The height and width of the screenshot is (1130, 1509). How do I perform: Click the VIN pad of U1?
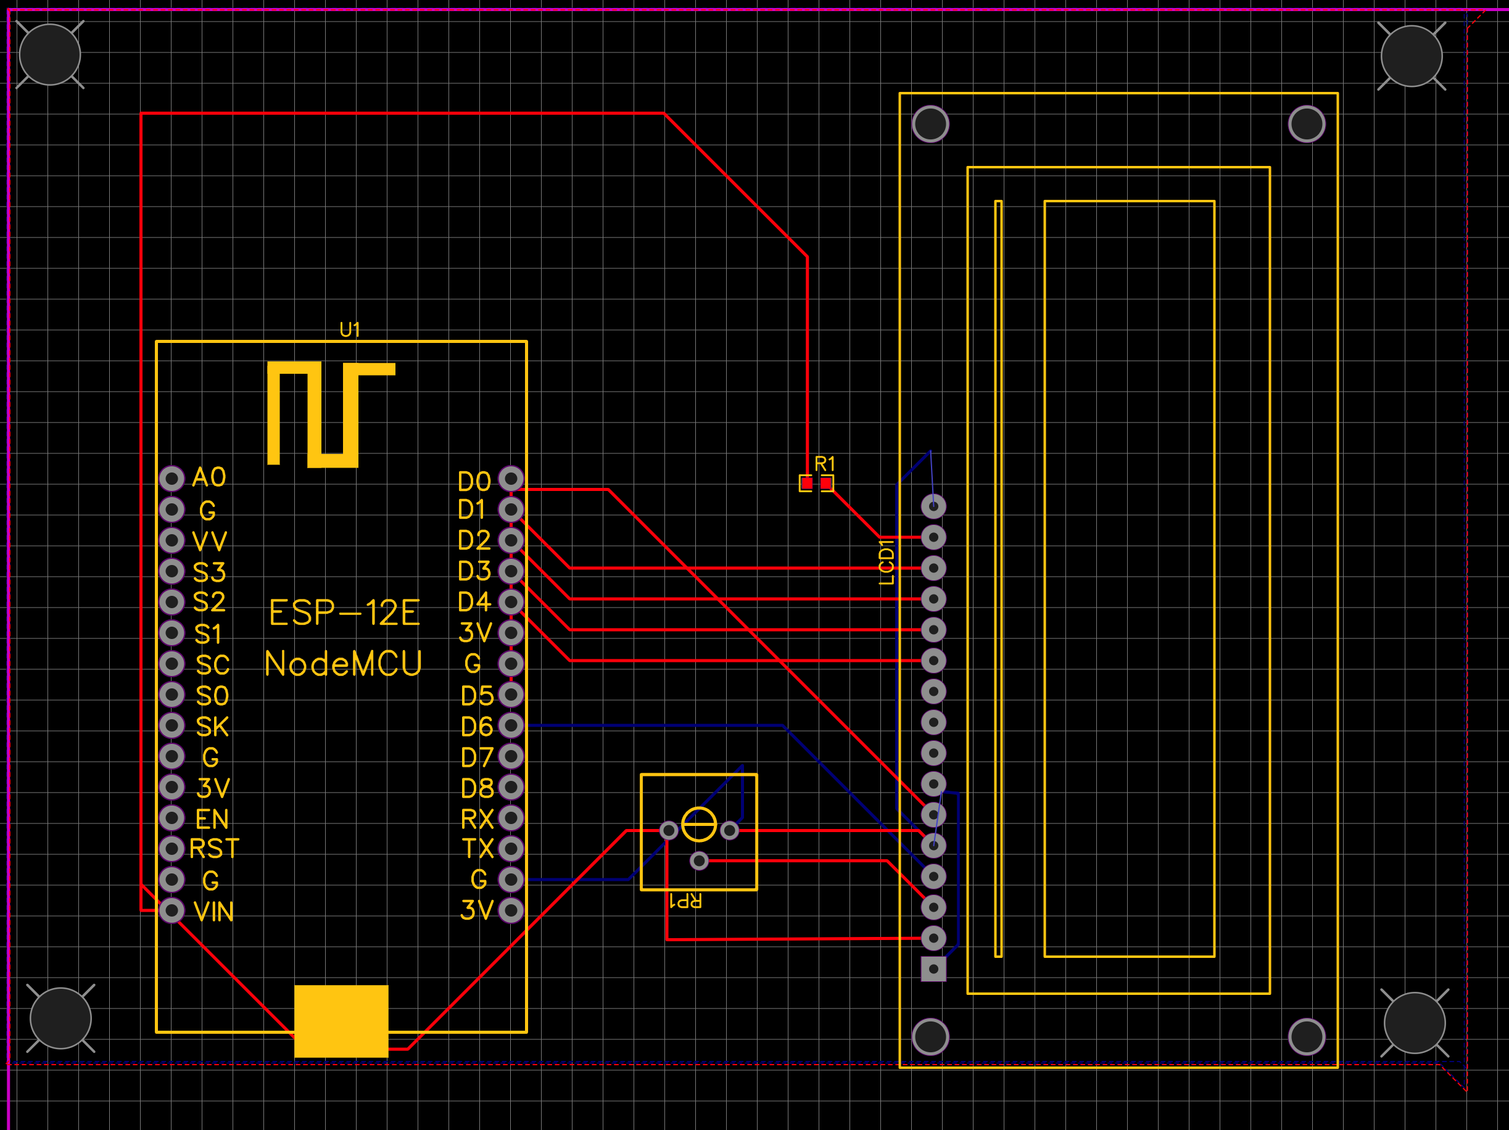click(172, 910)
